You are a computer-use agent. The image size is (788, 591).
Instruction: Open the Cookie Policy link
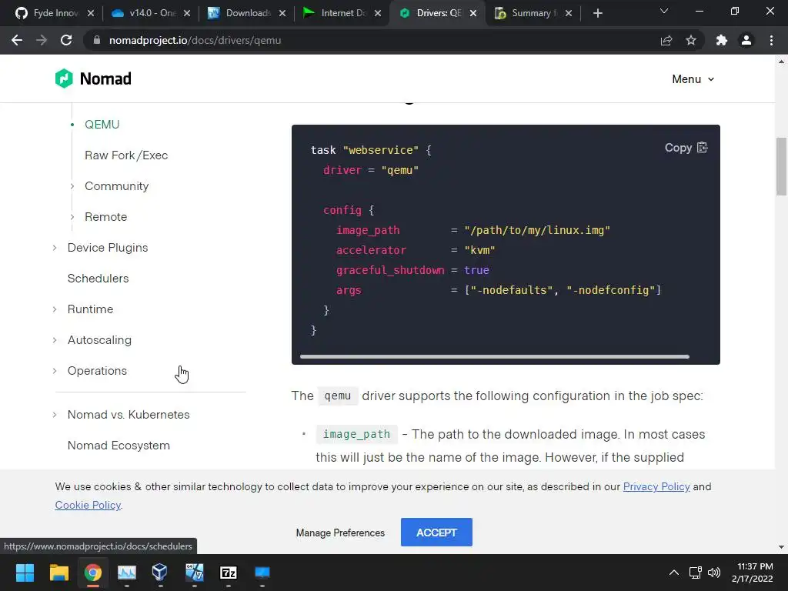[88, 505]
